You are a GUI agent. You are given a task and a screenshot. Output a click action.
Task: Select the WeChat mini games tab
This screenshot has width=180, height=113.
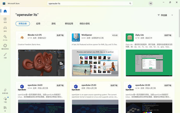point(85,23)
